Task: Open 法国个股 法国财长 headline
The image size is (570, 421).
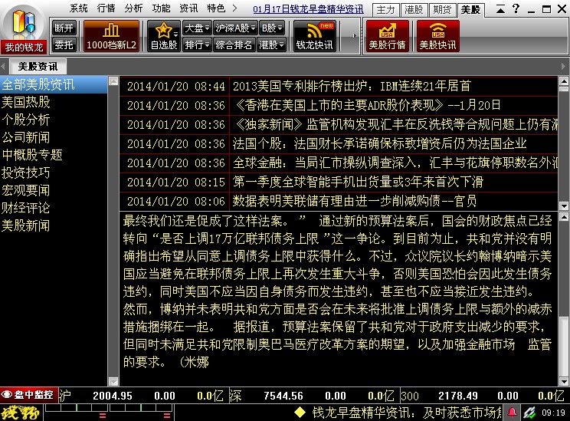Action: tap(339, 143)
